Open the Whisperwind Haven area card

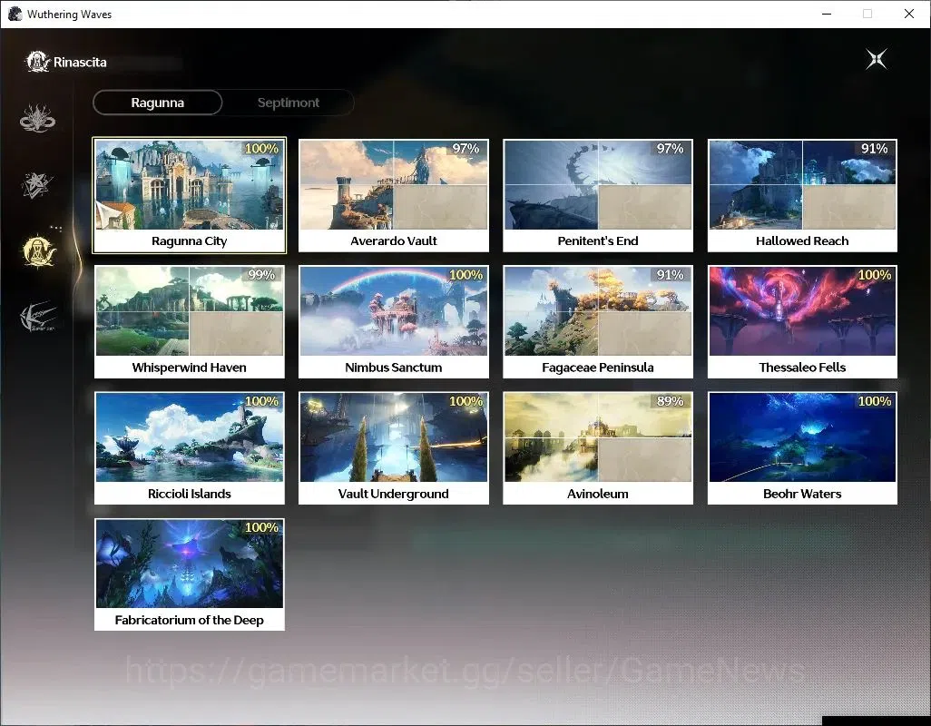pyautogui.click(x=190, y=322)
